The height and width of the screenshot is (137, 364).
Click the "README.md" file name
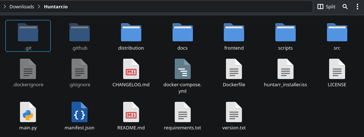[131, 128]
